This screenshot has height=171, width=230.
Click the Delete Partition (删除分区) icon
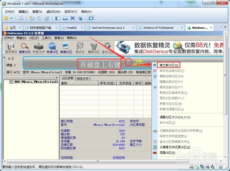click(x=94, y=48)
